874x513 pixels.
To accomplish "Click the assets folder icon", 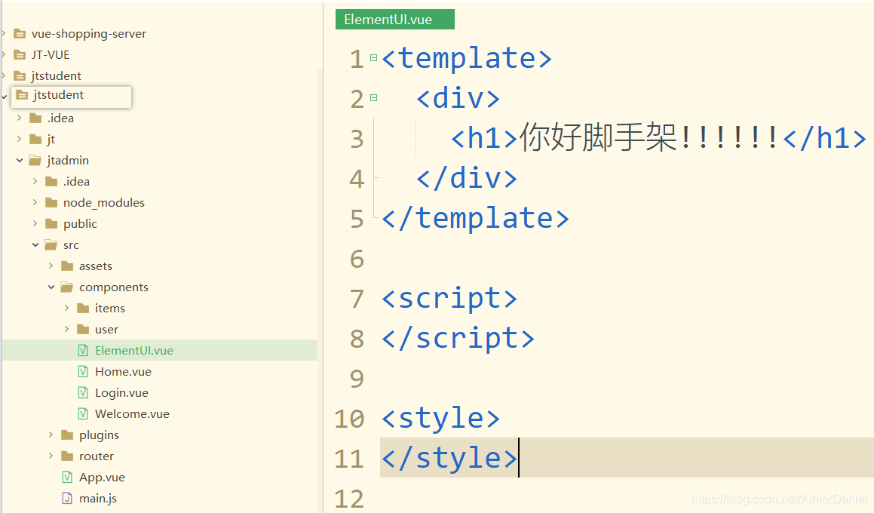I will click(x=67, y=266).
